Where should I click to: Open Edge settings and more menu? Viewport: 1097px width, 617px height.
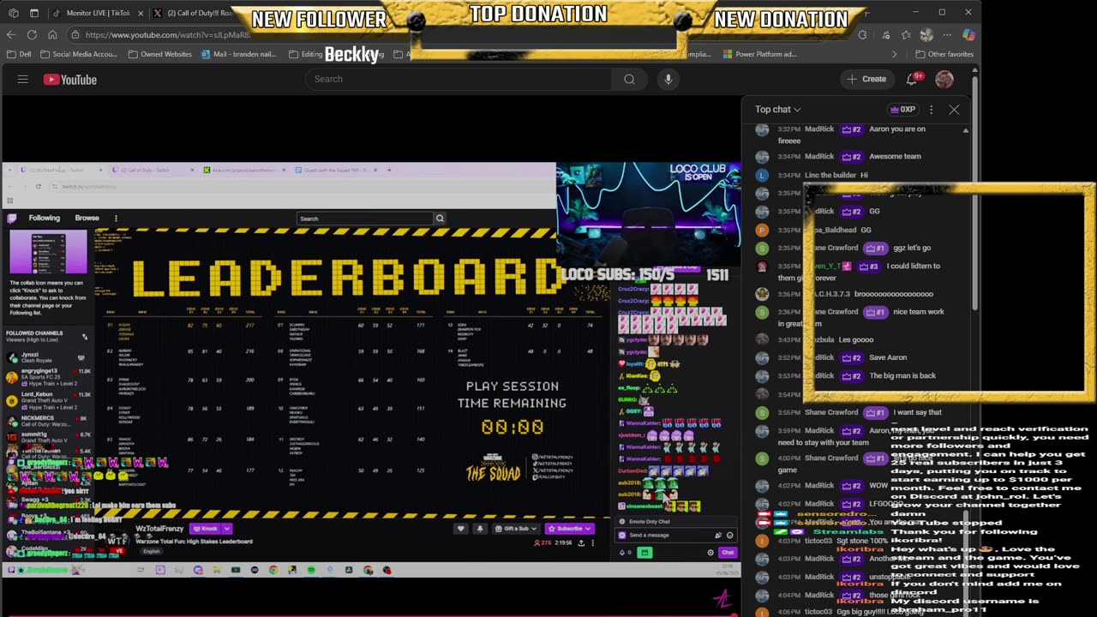[947, 35]
